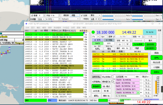Adjust 点/像素 spinner arrows
Screen dimensions: 163x105
(x=44, y=16)
